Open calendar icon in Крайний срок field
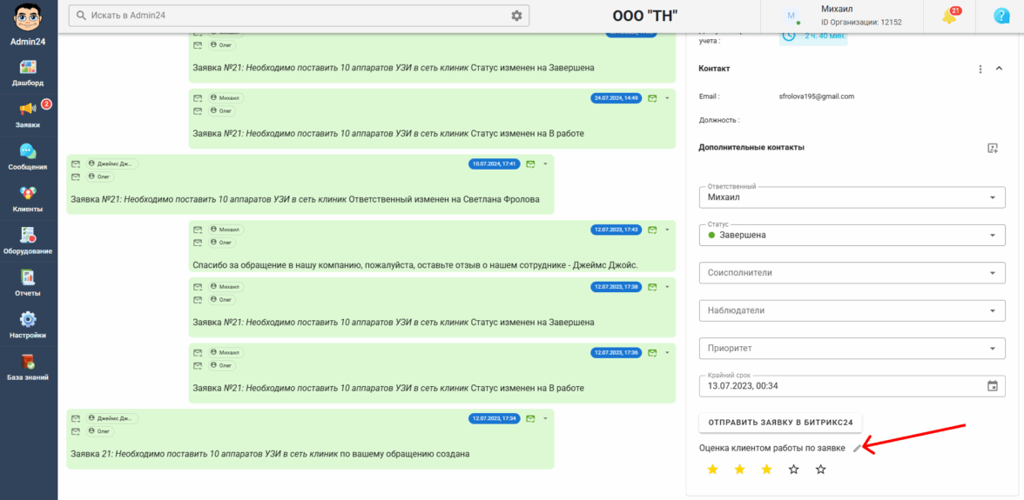 click(x=992, y=386)
